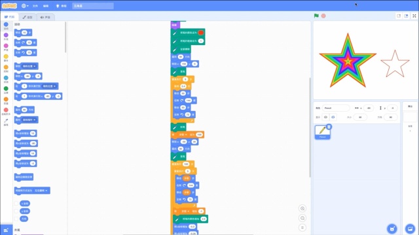Enable the y position reporter checkbox
Viewport: 419px width, 235px height.
point(16,211)
